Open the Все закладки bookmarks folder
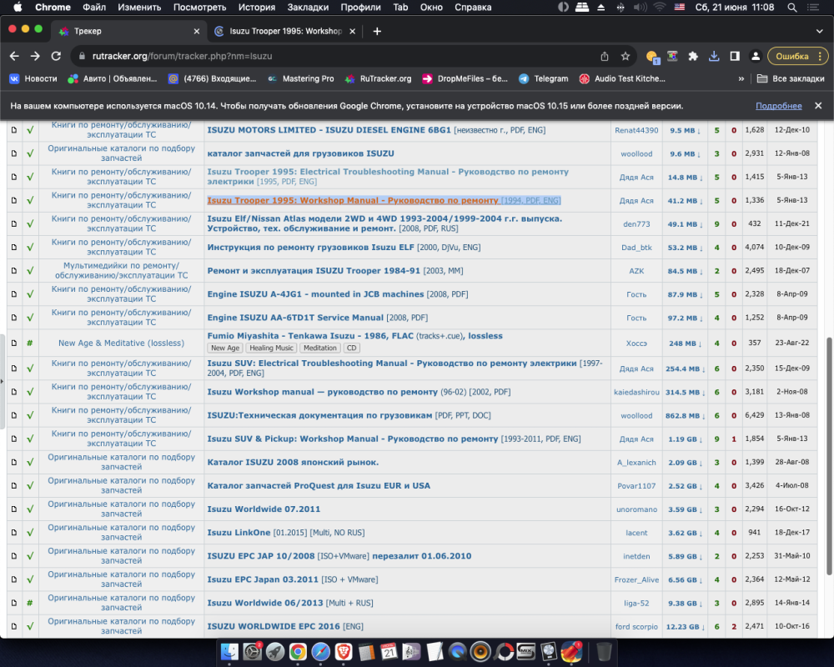The width and height of the screenshot is (834, 667). pyautogui.click(x=791, y=78)
